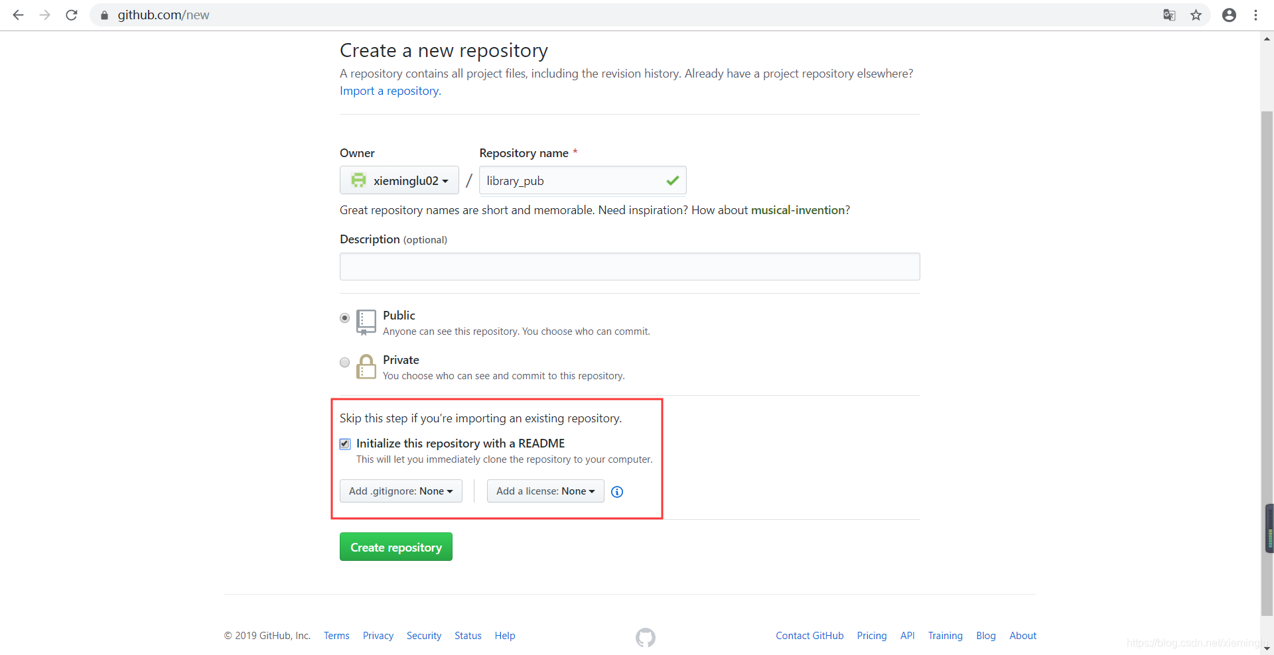The width and height of the screenshot is (1274, 655).
Task: Open the Terms footer link
Action: coord(336,636)
